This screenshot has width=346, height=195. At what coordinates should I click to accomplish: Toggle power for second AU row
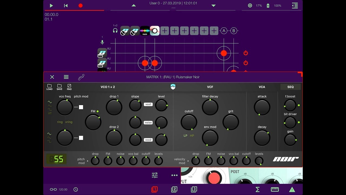click(246, 63)
